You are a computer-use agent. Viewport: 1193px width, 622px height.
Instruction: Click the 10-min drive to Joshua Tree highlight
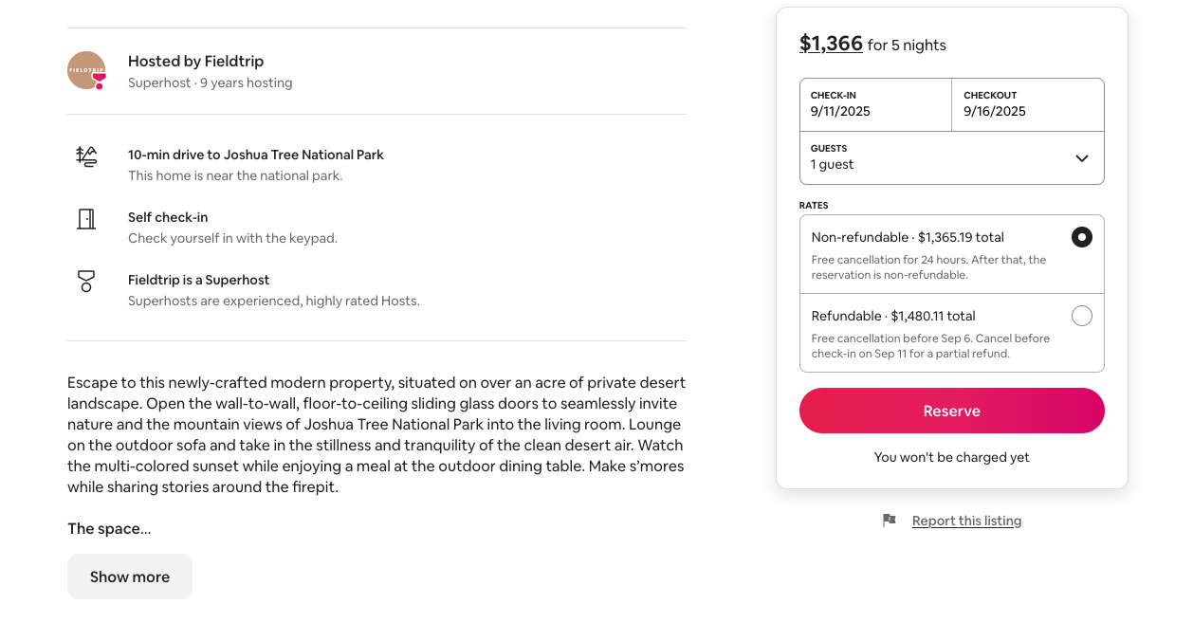click(256, 155)
